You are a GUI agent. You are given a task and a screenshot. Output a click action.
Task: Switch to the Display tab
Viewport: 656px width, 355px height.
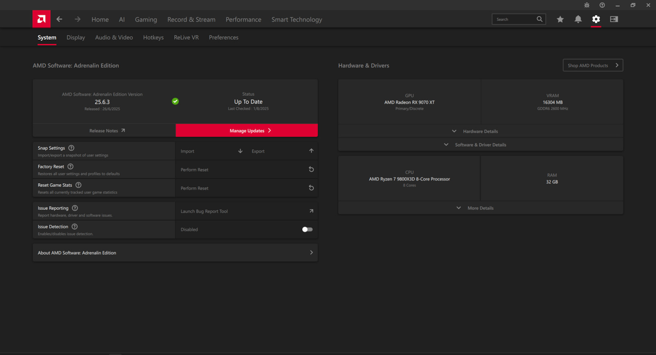click(76, 38)
